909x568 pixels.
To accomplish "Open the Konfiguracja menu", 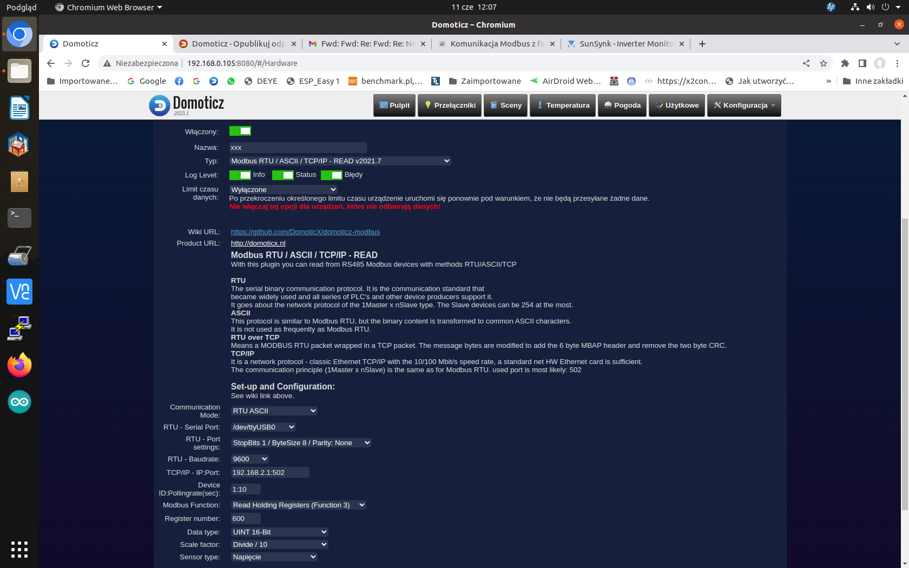I will pos(744,105).
